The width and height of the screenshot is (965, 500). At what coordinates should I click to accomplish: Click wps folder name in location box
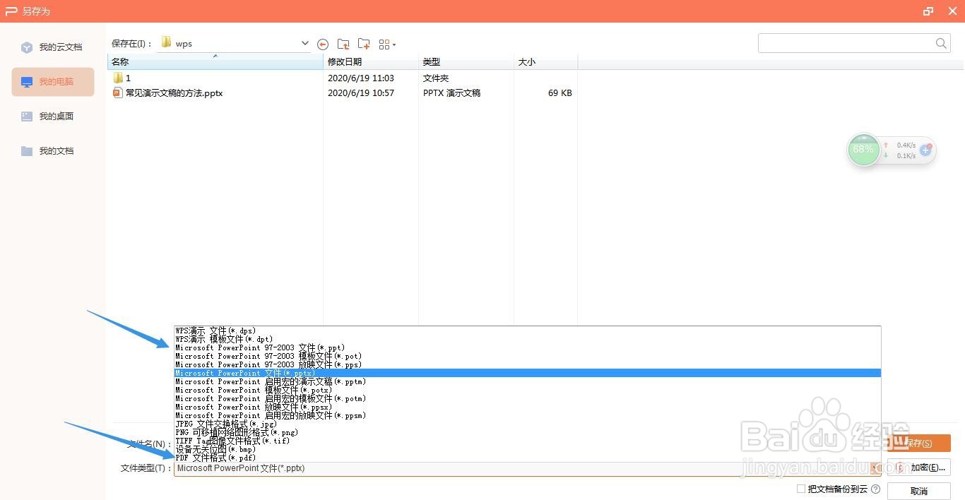(184, 44)
